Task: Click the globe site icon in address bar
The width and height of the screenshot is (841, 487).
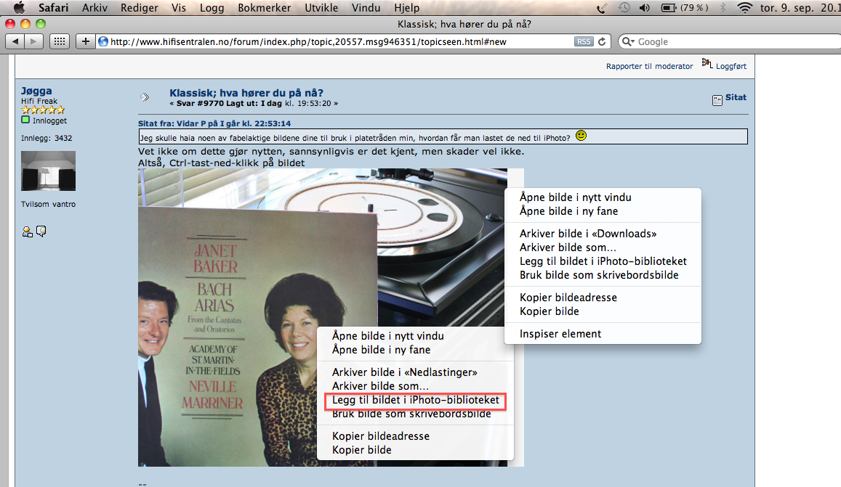Action: (x=103, y=41)
